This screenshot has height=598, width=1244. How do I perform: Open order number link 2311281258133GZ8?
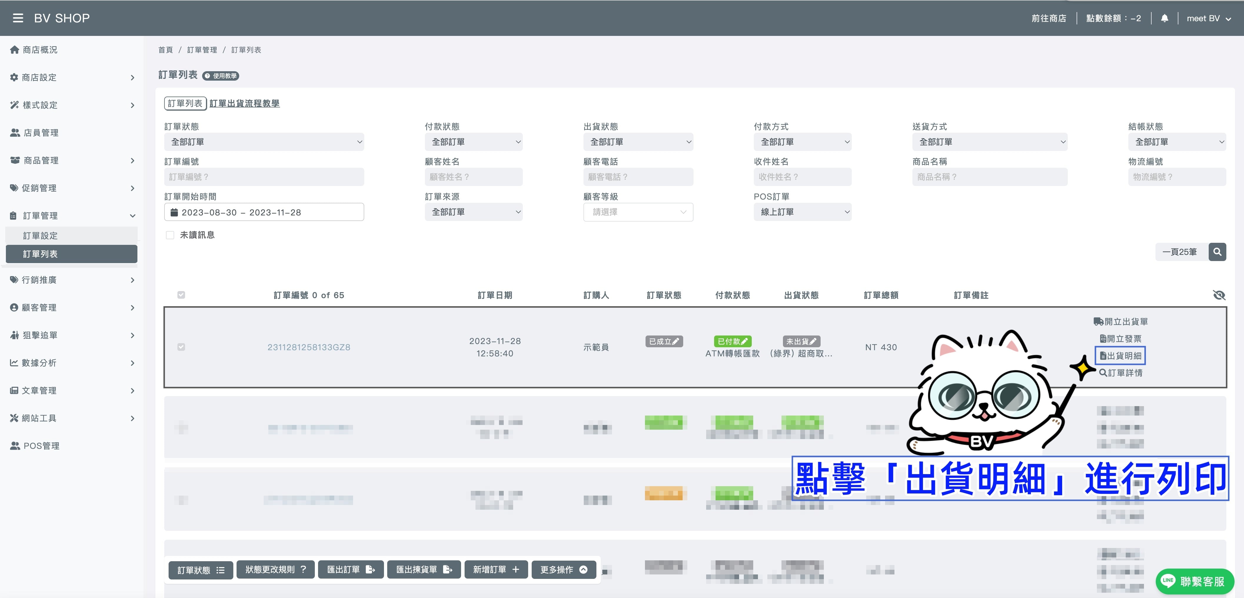pyautogui.click(x=309, y=347)
